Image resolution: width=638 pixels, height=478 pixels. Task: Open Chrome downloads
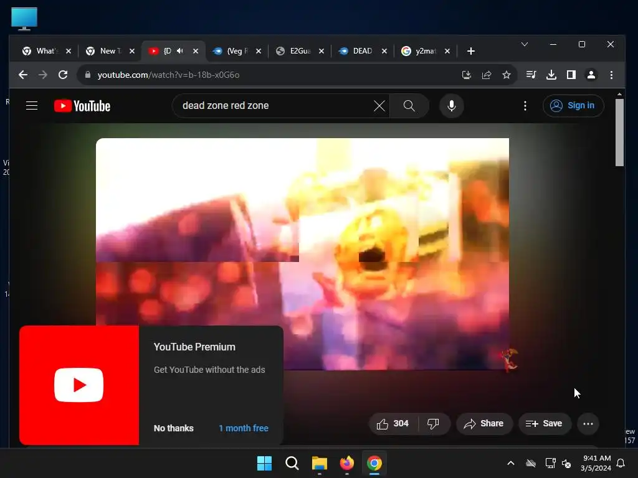[x=551, y=75]
